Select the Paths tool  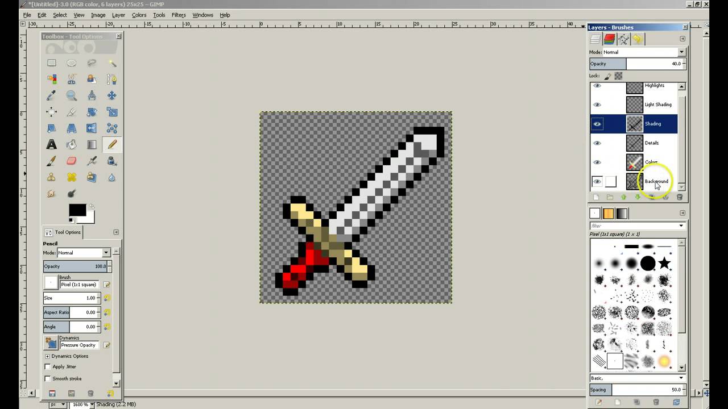click(x=112, y=80)
